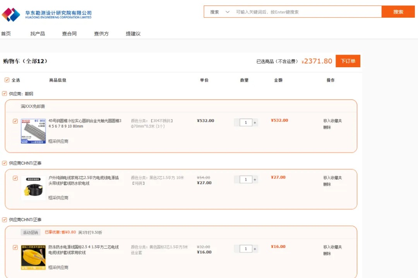Increase quantity of the 户外纯铜电线 item

(x=255, y=179)
